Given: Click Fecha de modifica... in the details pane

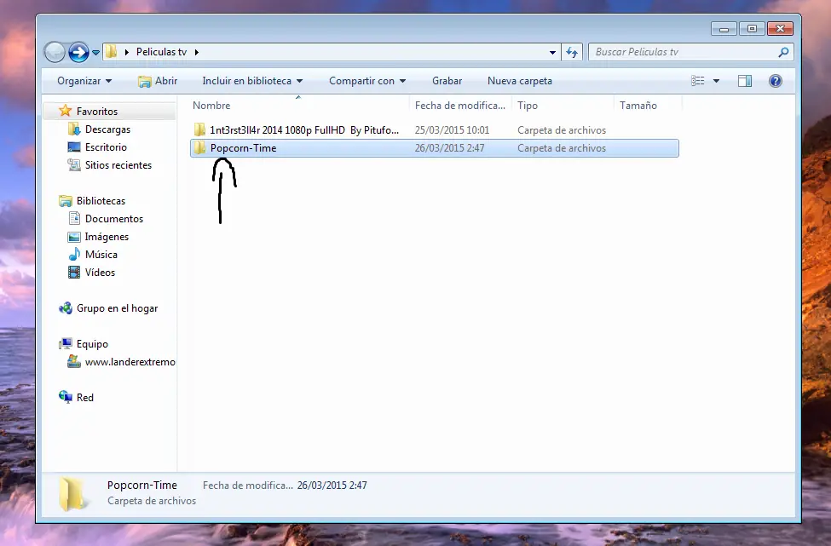Looking at the screenshot, I should click(x=247, y=486).
